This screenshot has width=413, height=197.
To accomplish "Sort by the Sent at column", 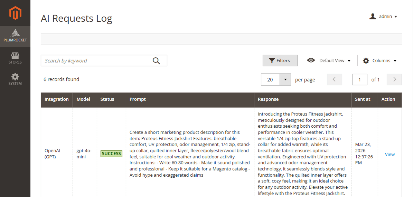I will [x=363, y=99].
